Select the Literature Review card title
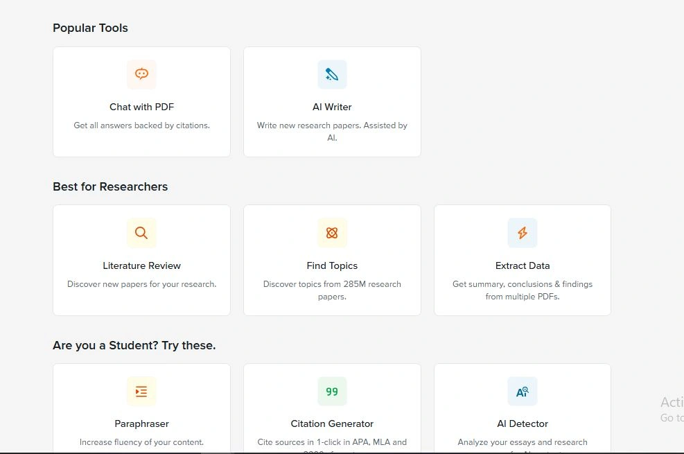The image size is (684, 454). point(141,265)
